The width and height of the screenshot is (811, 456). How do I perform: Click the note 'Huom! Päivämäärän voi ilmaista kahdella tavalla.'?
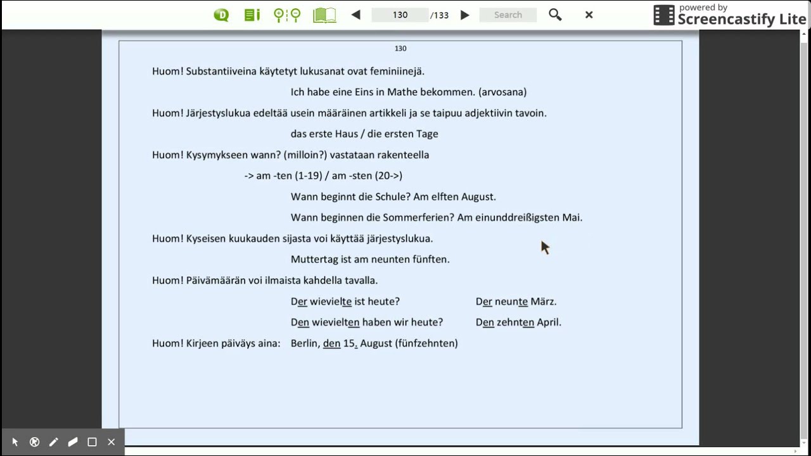(x=265, y=280)
